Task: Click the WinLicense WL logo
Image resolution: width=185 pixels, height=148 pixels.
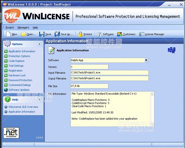Action: [12, 16]
